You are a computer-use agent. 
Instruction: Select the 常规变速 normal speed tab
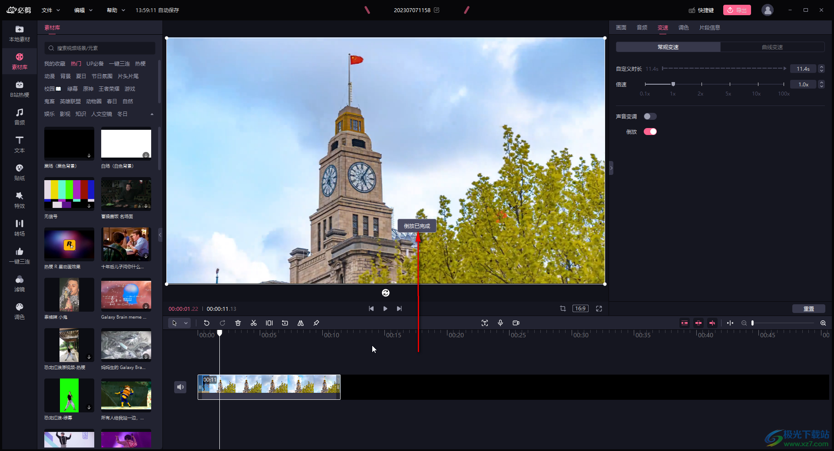click(668, 47)
